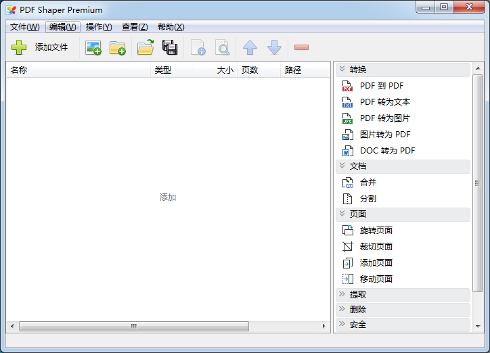The height and width of the screenshot is (353, 490).
Task: Sort by the 名称 column header
Action: pos(79,70)
